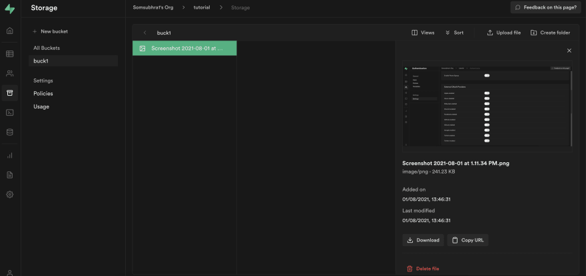Open the Database icon in sidebar
586x276 pixels.
pos(10,132)
